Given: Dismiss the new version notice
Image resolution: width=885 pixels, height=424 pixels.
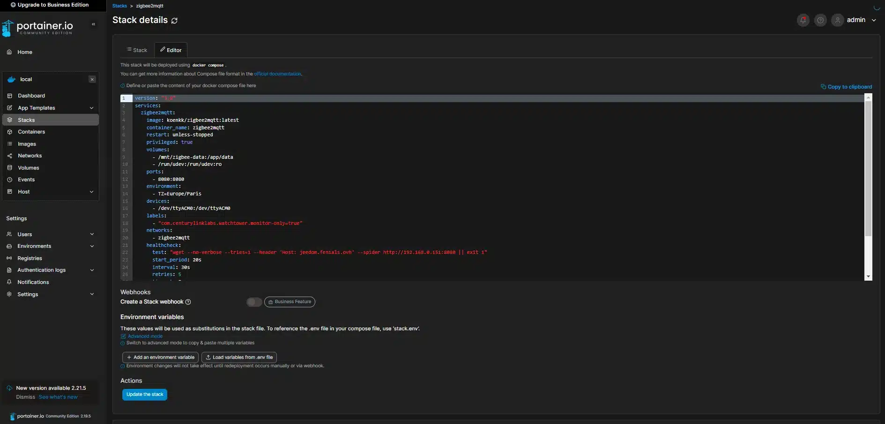Looking at the screenshot, I should 25,397.
